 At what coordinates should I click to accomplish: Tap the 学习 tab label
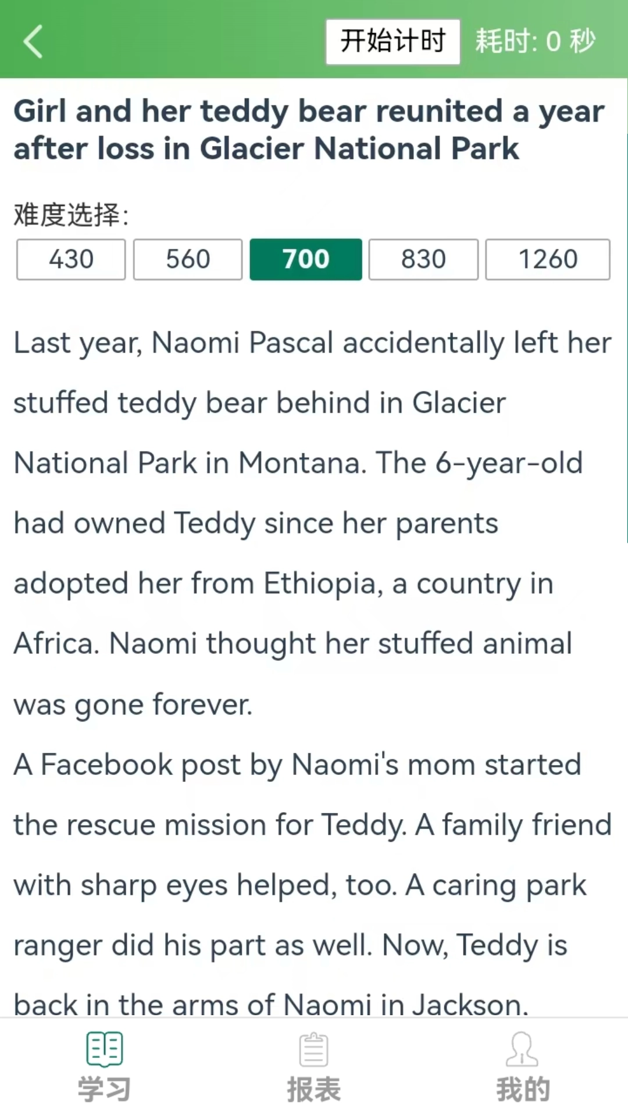105,1089
